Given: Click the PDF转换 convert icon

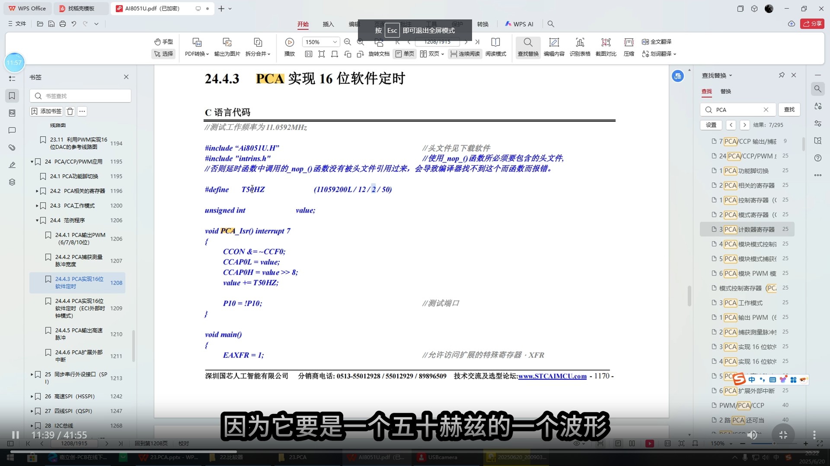Looking at the screenshot, I should (197, 42).
